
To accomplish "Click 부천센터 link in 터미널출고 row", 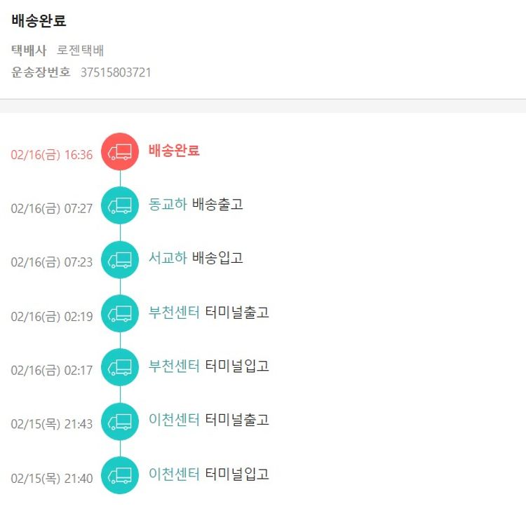I will 174,313.
